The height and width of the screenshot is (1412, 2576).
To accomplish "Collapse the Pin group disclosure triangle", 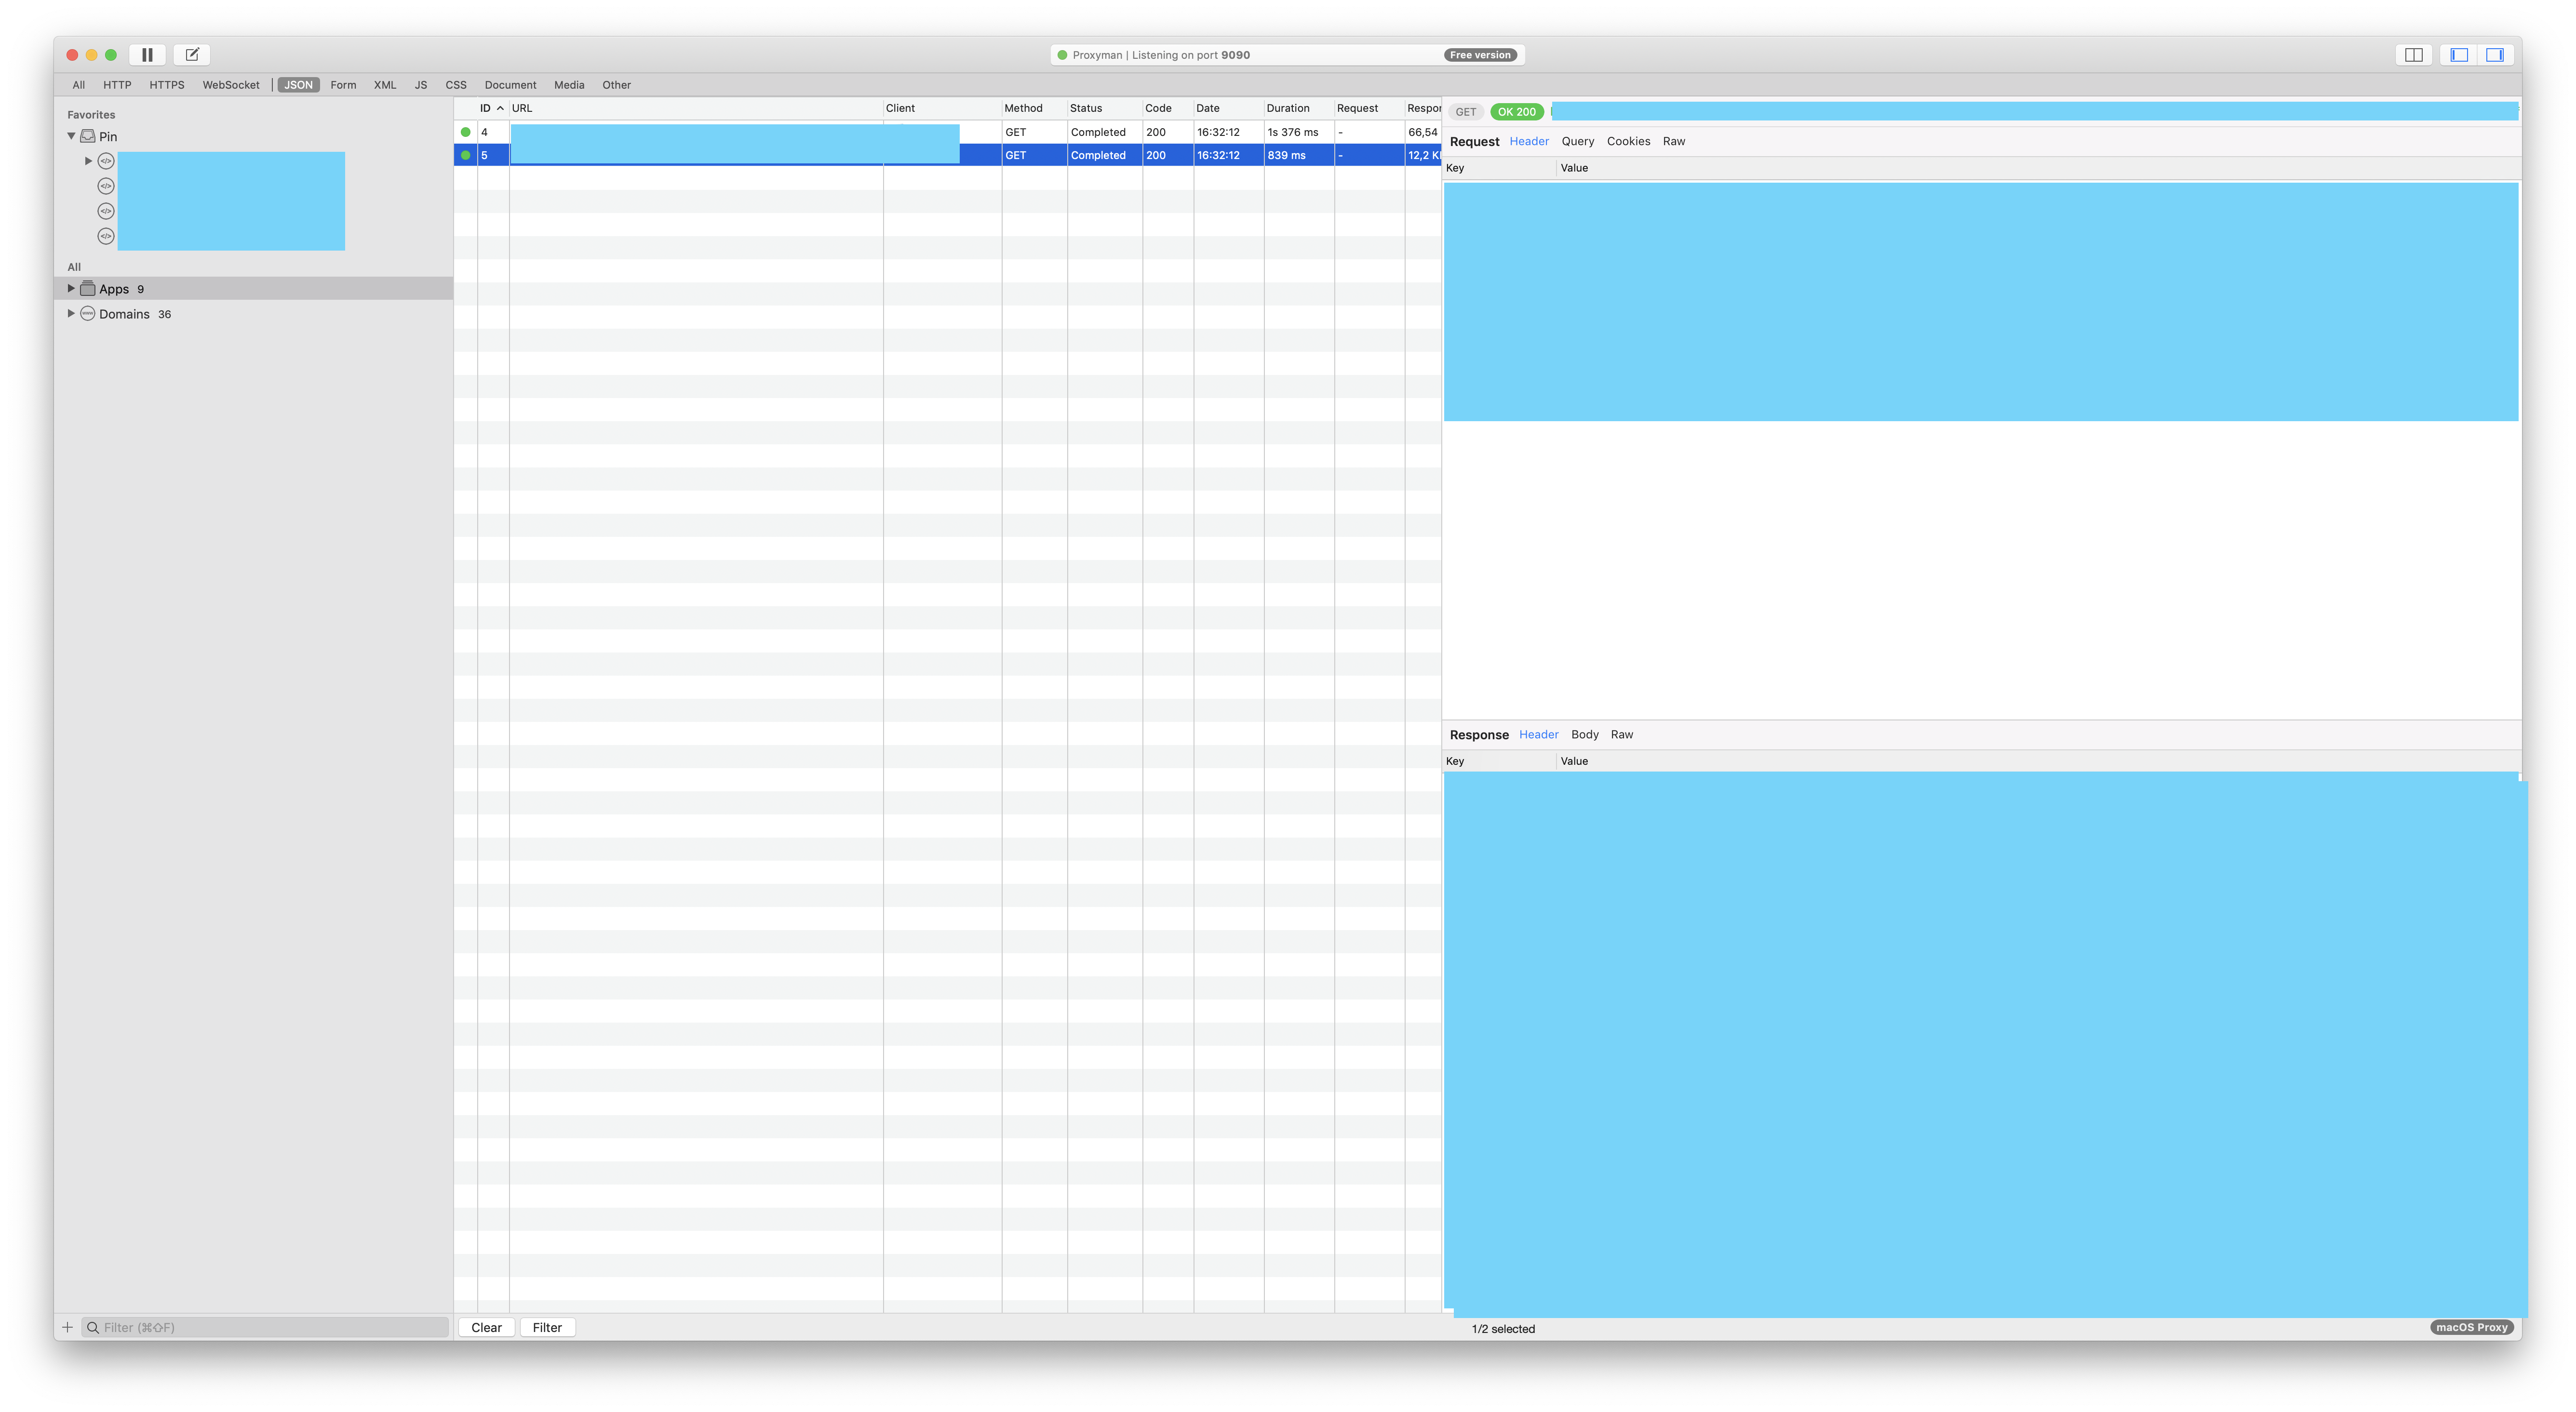I will (x=71, y=136).
